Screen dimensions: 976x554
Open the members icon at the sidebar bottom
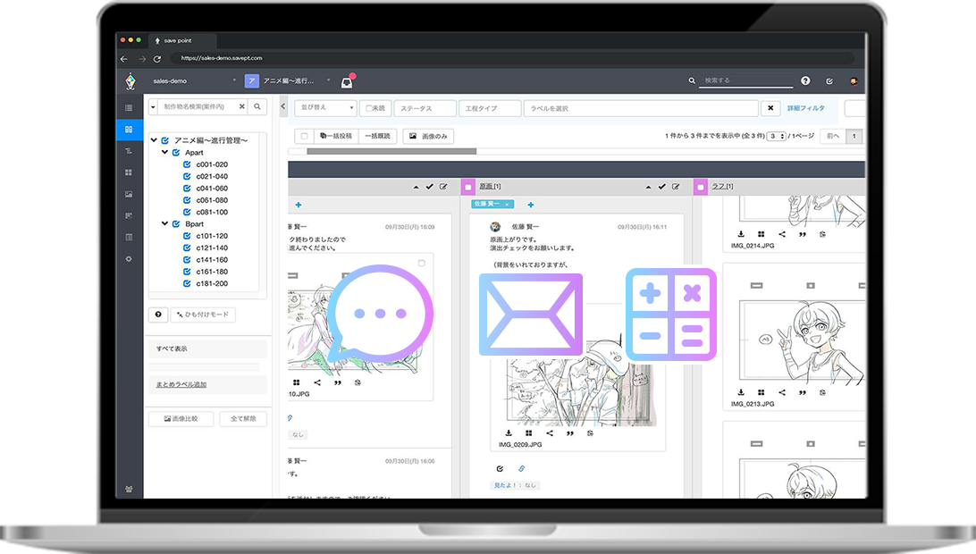(x=129, y=490)
